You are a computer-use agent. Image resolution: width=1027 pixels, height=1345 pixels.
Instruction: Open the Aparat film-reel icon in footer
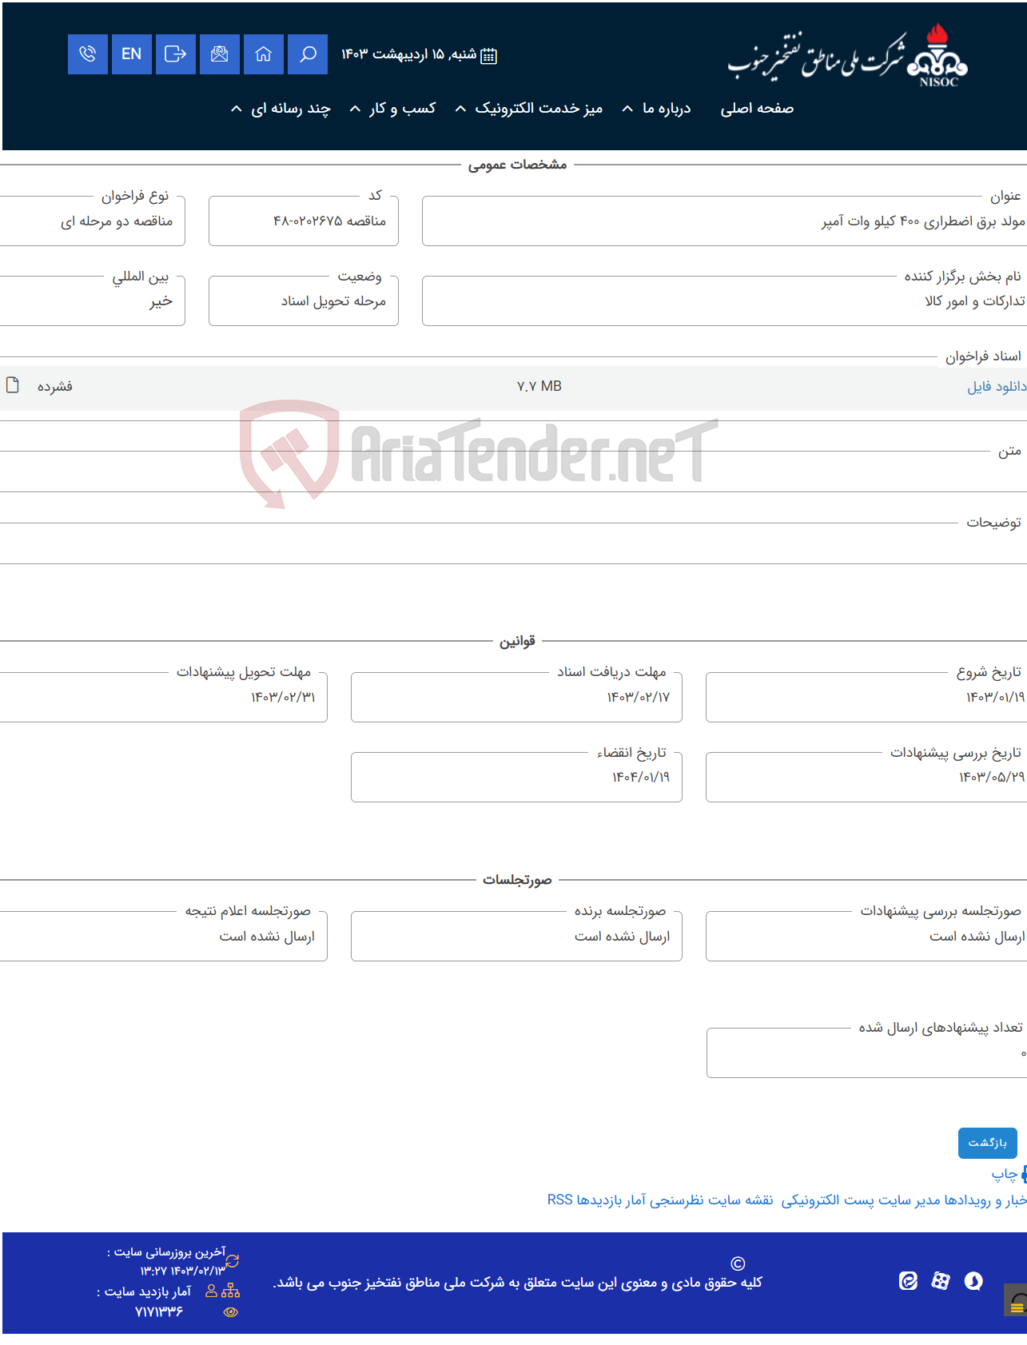[x=941, y=1281]
